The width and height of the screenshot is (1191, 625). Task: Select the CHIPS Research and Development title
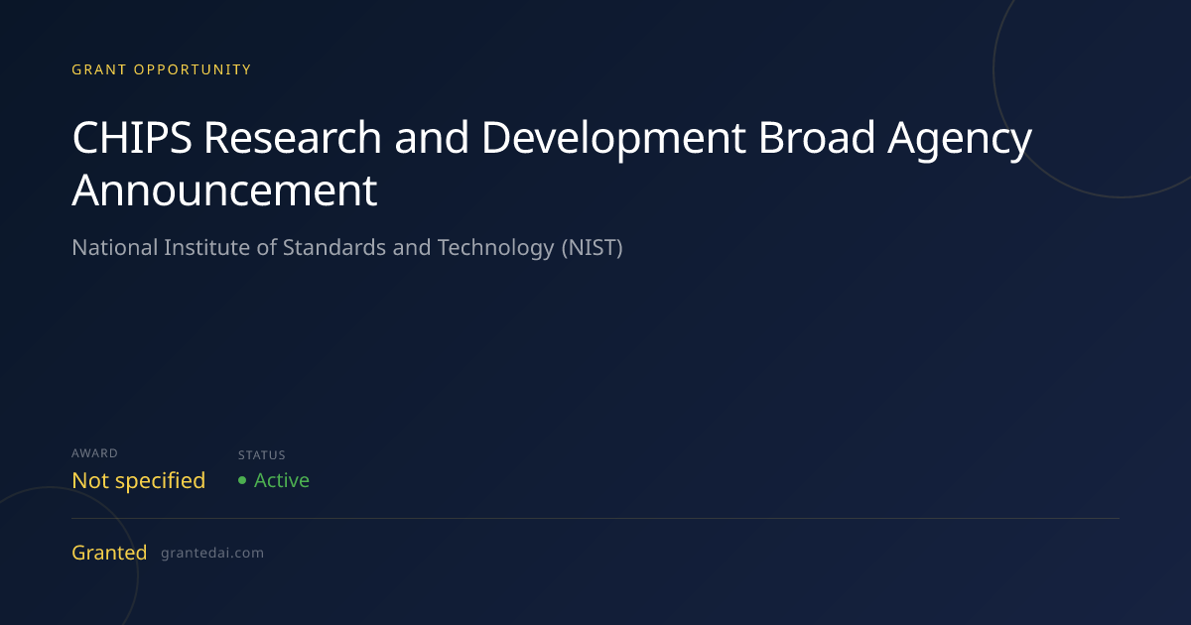pos(552,164)
